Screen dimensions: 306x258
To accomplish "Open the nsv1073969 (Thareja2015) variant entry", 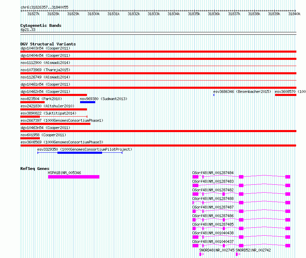I will (45, 70).
